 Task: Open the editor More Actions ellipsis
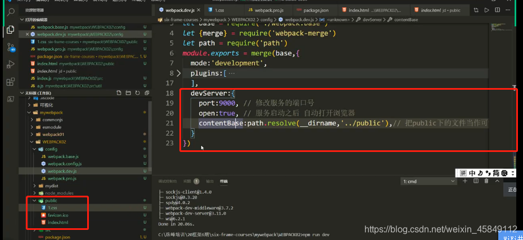click(x=508, y=10)
